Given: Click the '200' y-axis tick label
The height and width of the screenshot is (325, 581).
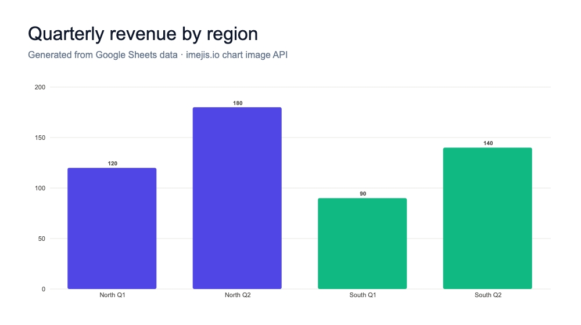Looking at the screenshot, I should click(40, 88).
